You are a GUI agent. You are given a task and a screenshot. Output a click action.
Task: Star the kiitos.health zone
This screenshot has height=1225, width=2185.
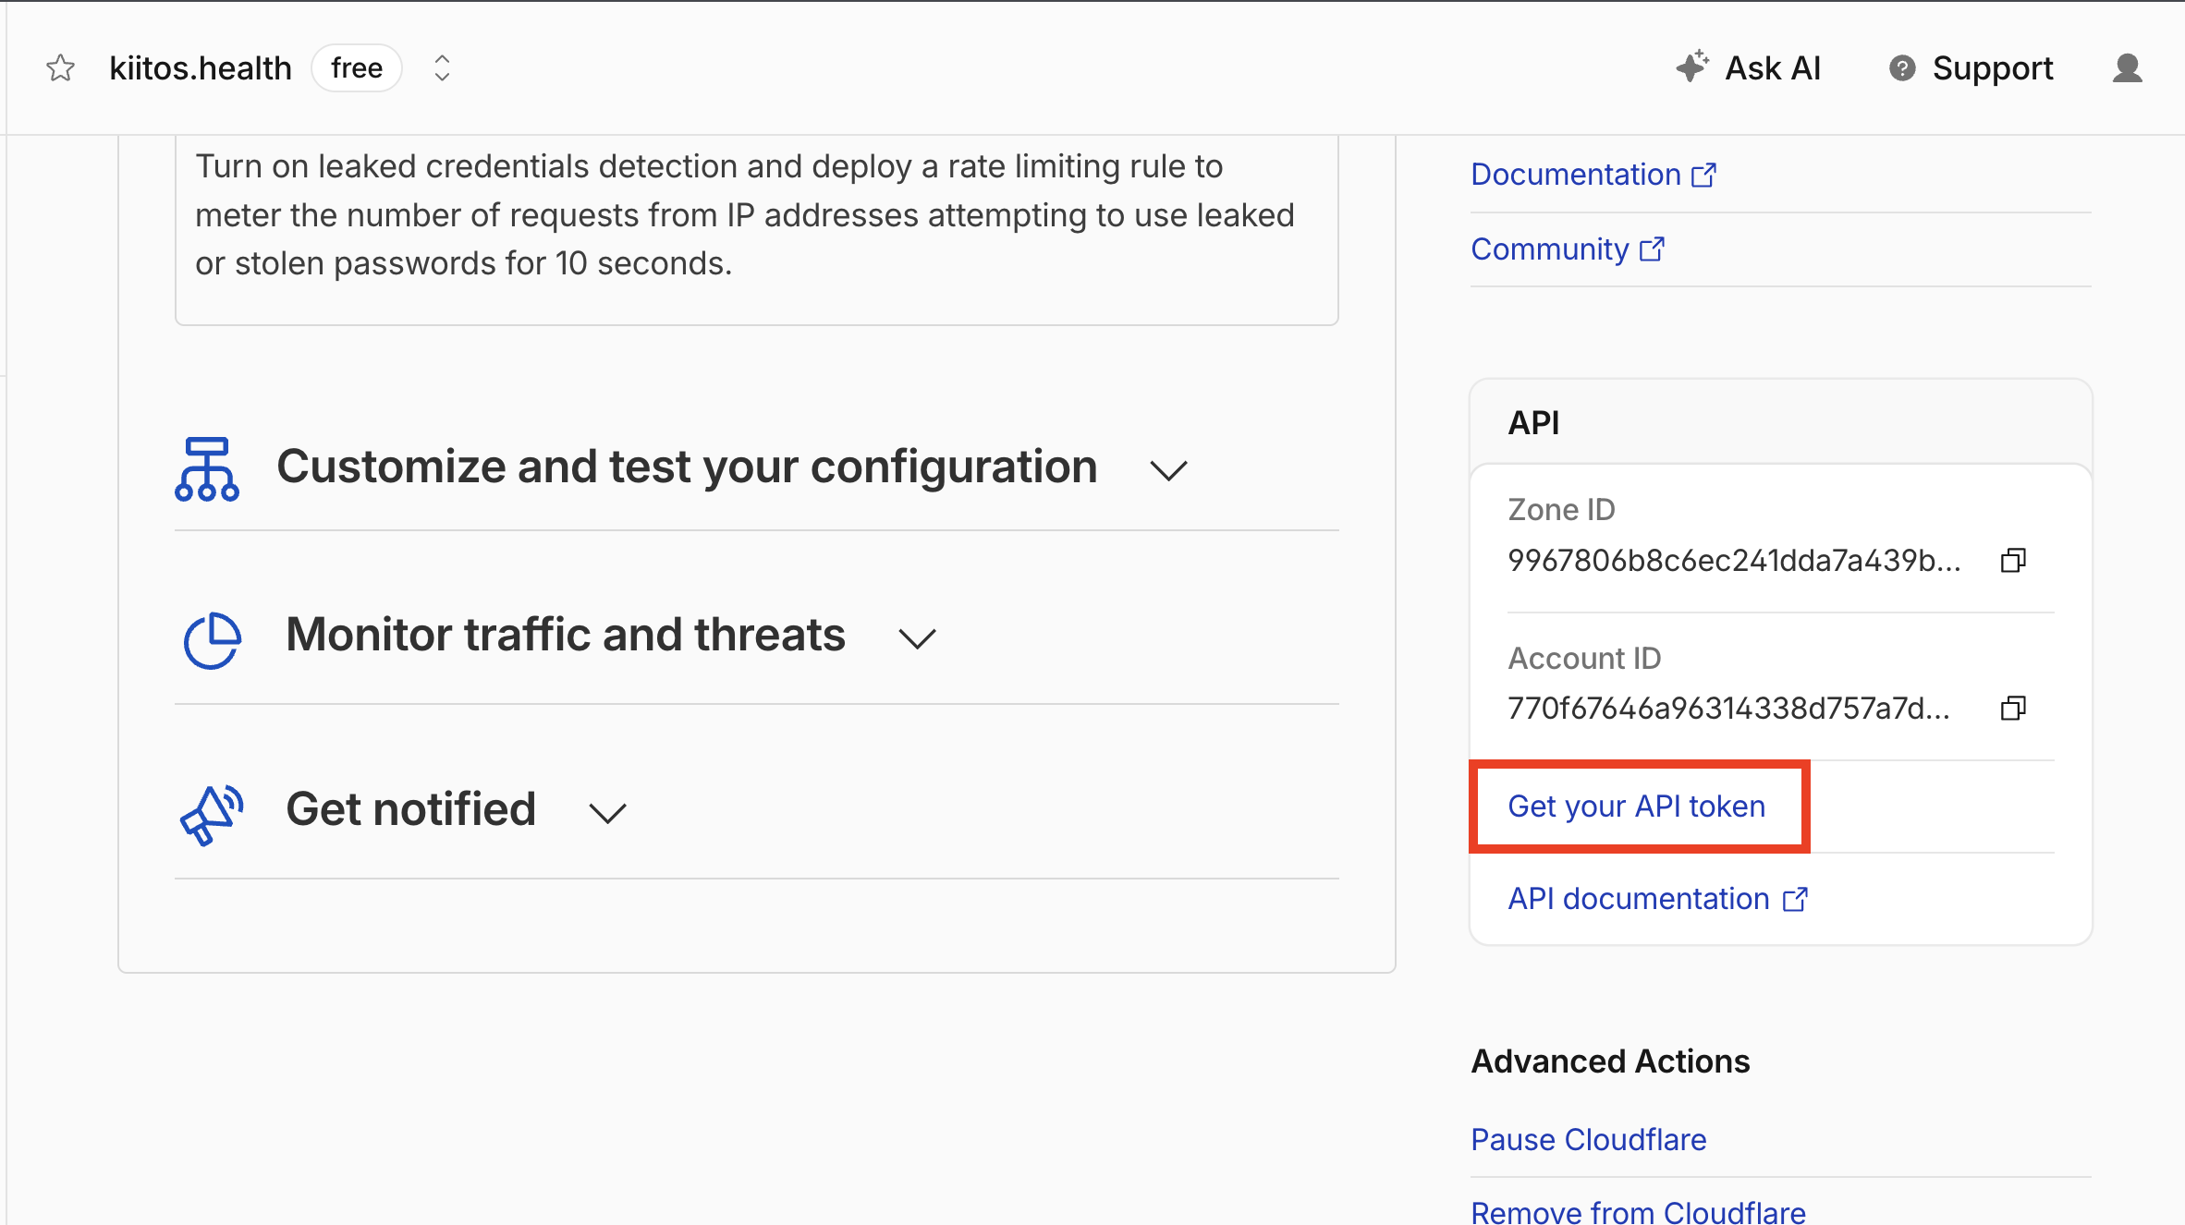coord(60,68)
